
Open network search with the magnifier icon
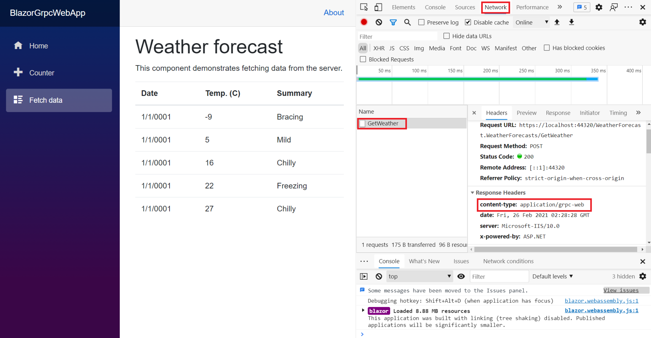(407, 22)
